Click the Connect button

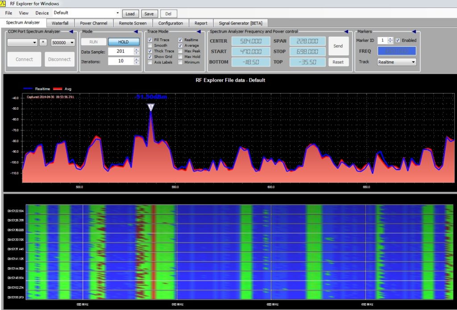[x=24, y=59]
